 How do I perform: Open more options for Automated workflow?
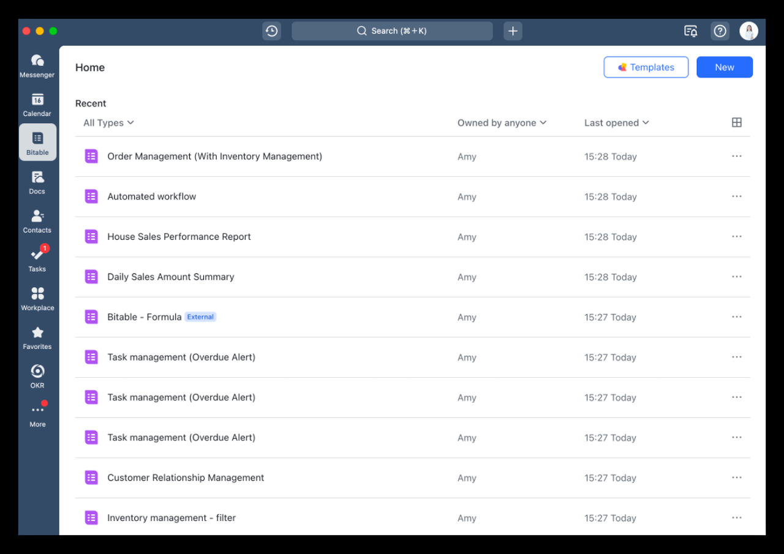[736, 197]
